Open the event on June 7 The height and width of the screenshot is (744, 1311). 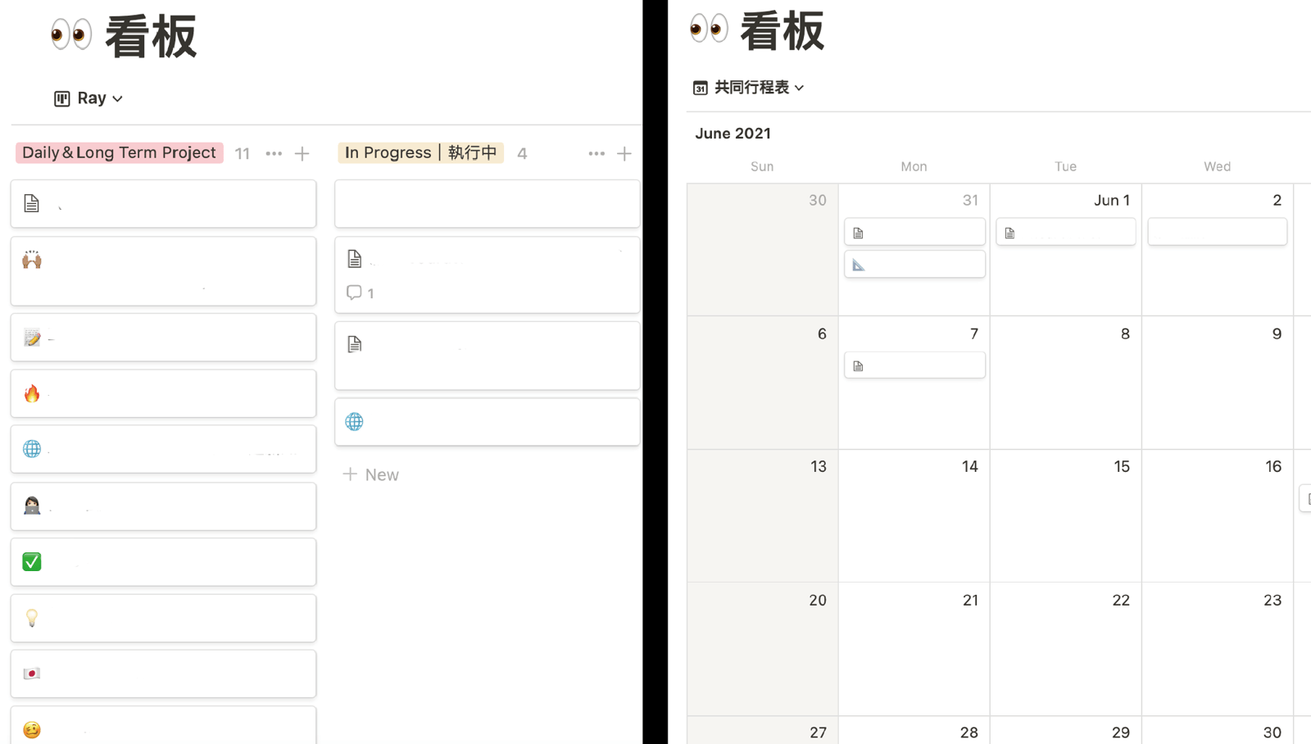914,365
